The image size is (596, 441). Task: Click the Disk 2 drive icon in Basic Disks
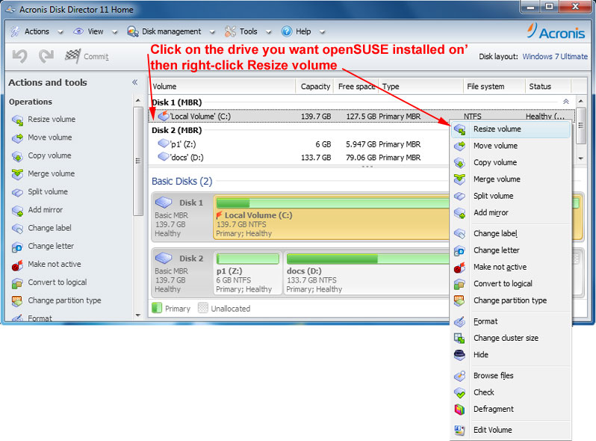164,258
